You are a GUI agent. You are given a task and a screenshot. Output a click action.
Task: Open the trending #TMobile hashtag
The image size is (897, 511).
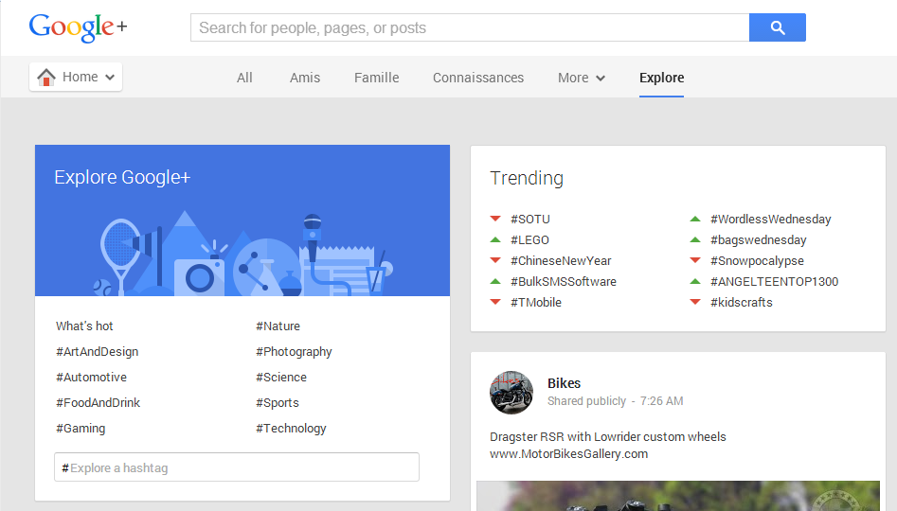point(536,303)
